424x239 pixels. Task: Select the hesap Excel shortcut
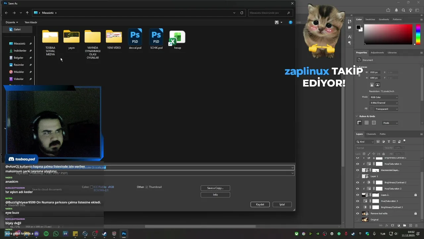[x=178, y=40]
